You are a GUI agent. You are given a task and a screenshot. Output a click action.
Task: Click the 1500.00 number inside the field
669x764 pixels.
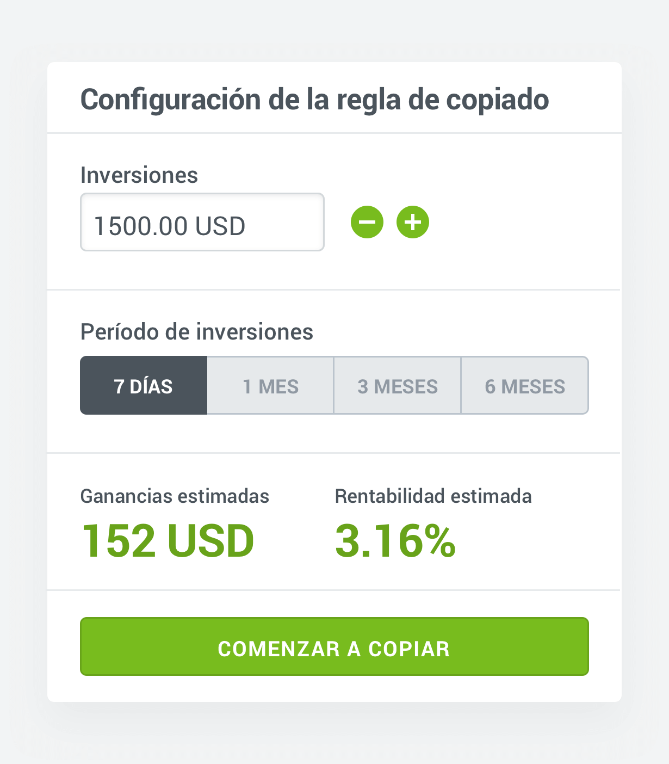click(141, 226)
